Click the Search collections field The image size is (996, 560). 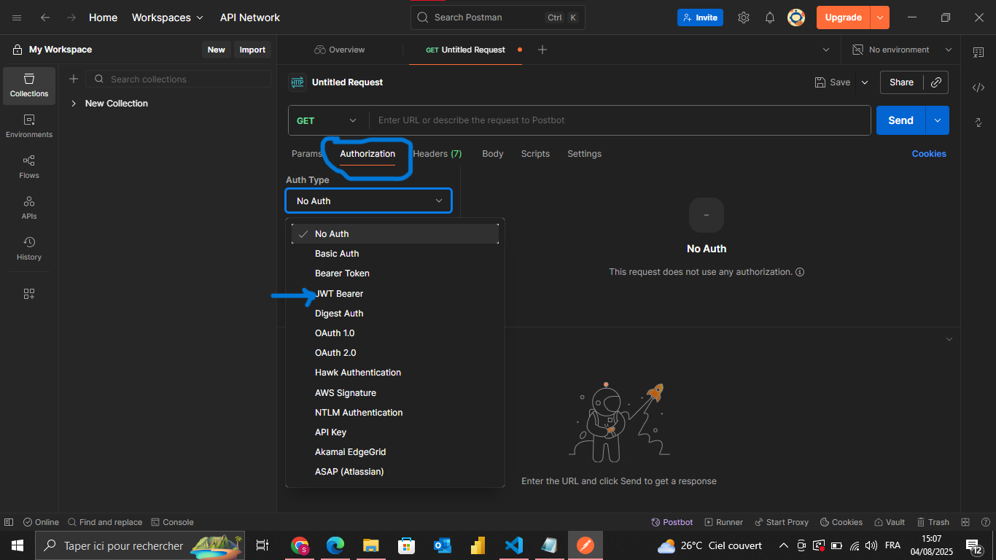pyautogui.click(x=179, y=79)
